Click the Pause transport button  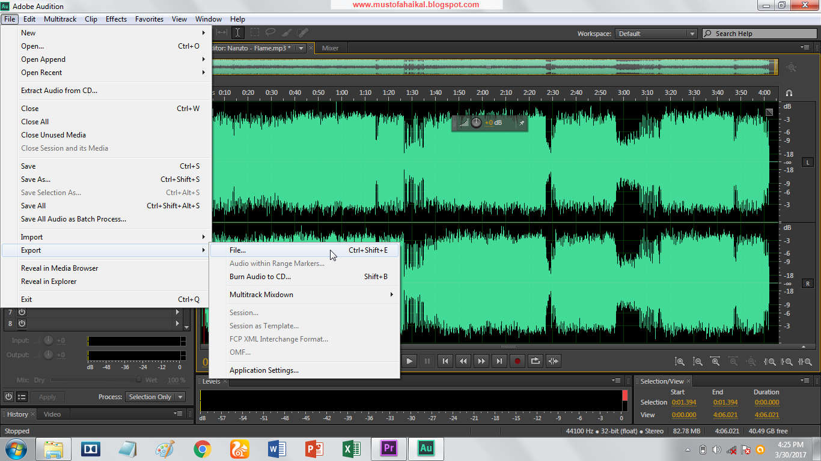pos(427,361)
